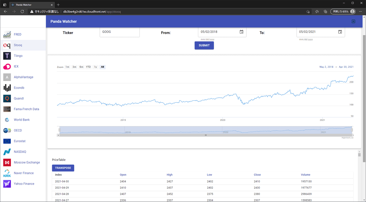366x202 pixels.
Task: Open the From date calendar picker
Action: (241, 32)
